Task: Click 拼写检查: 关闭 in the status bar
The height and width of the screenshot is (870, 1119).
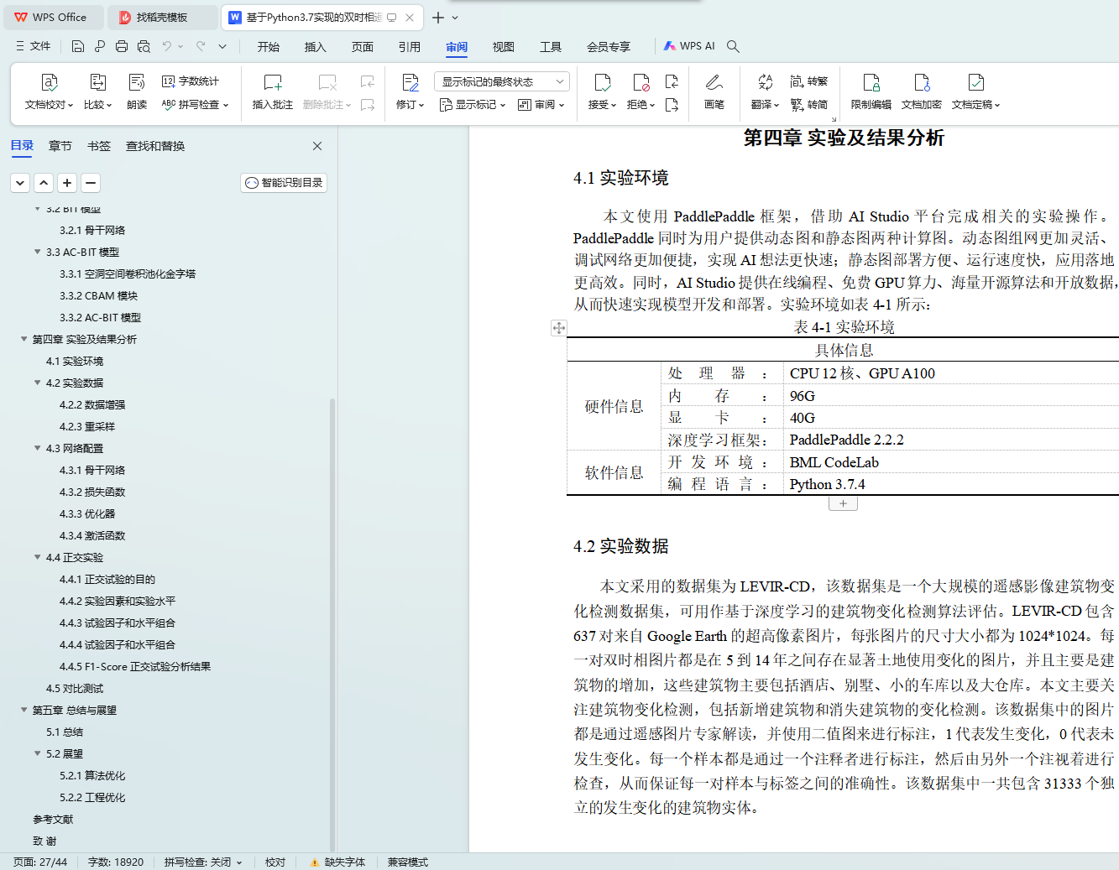Action: click(203, 862)
